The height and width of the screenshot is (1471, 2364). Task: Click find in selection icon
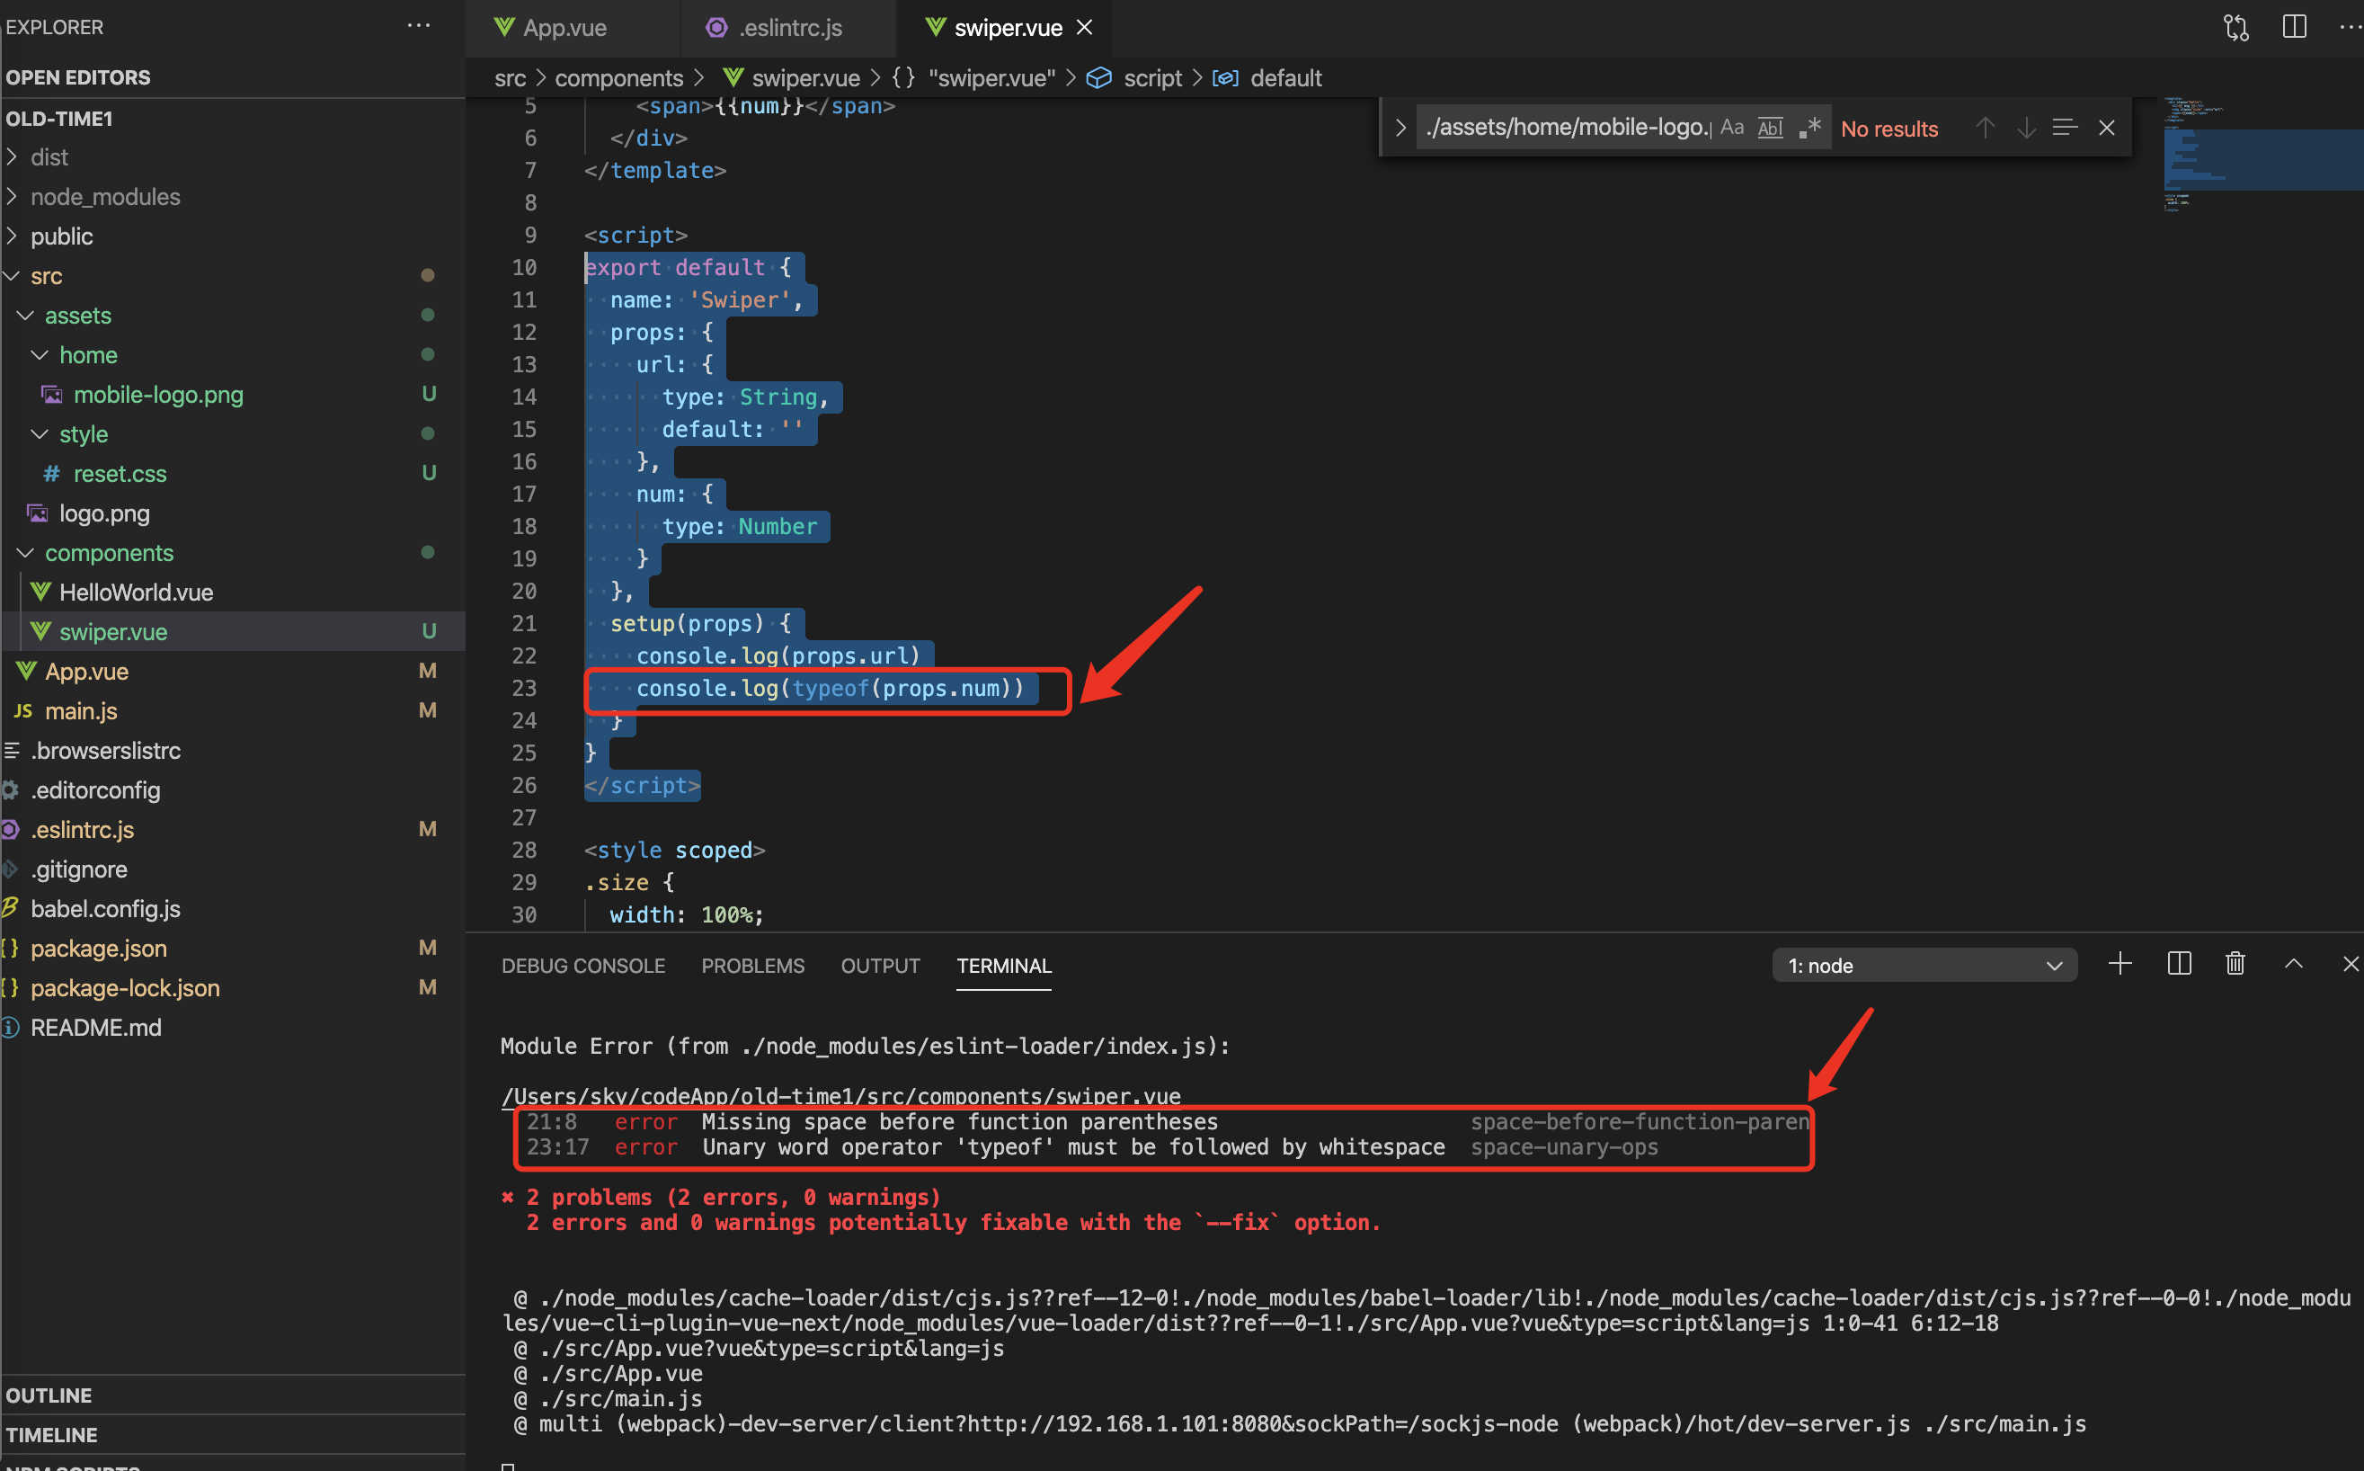(2065, 128)
